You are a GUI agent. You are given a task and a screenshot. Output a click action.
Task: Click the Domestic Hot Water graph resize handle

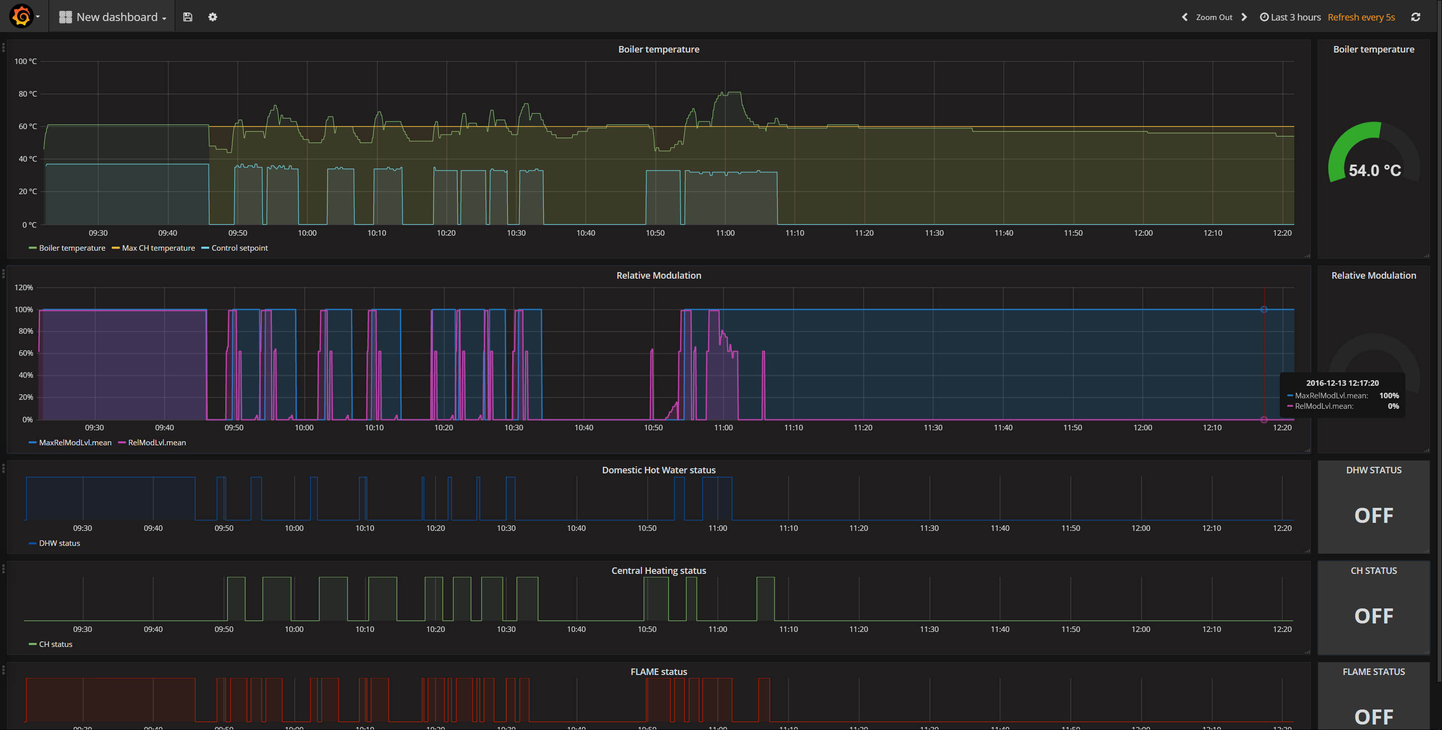pyautogui.click(x=1307, y=551)
